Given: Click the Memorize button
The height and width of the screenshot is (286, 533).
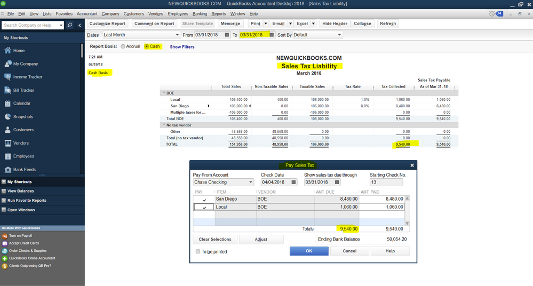Looking at the screenshot, I should [230, 23].
